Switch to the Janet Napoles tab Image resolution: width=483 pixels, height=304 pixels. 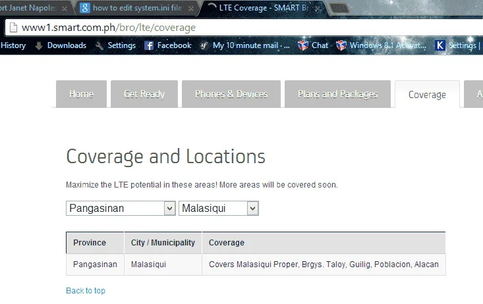[x=34, y=8]
